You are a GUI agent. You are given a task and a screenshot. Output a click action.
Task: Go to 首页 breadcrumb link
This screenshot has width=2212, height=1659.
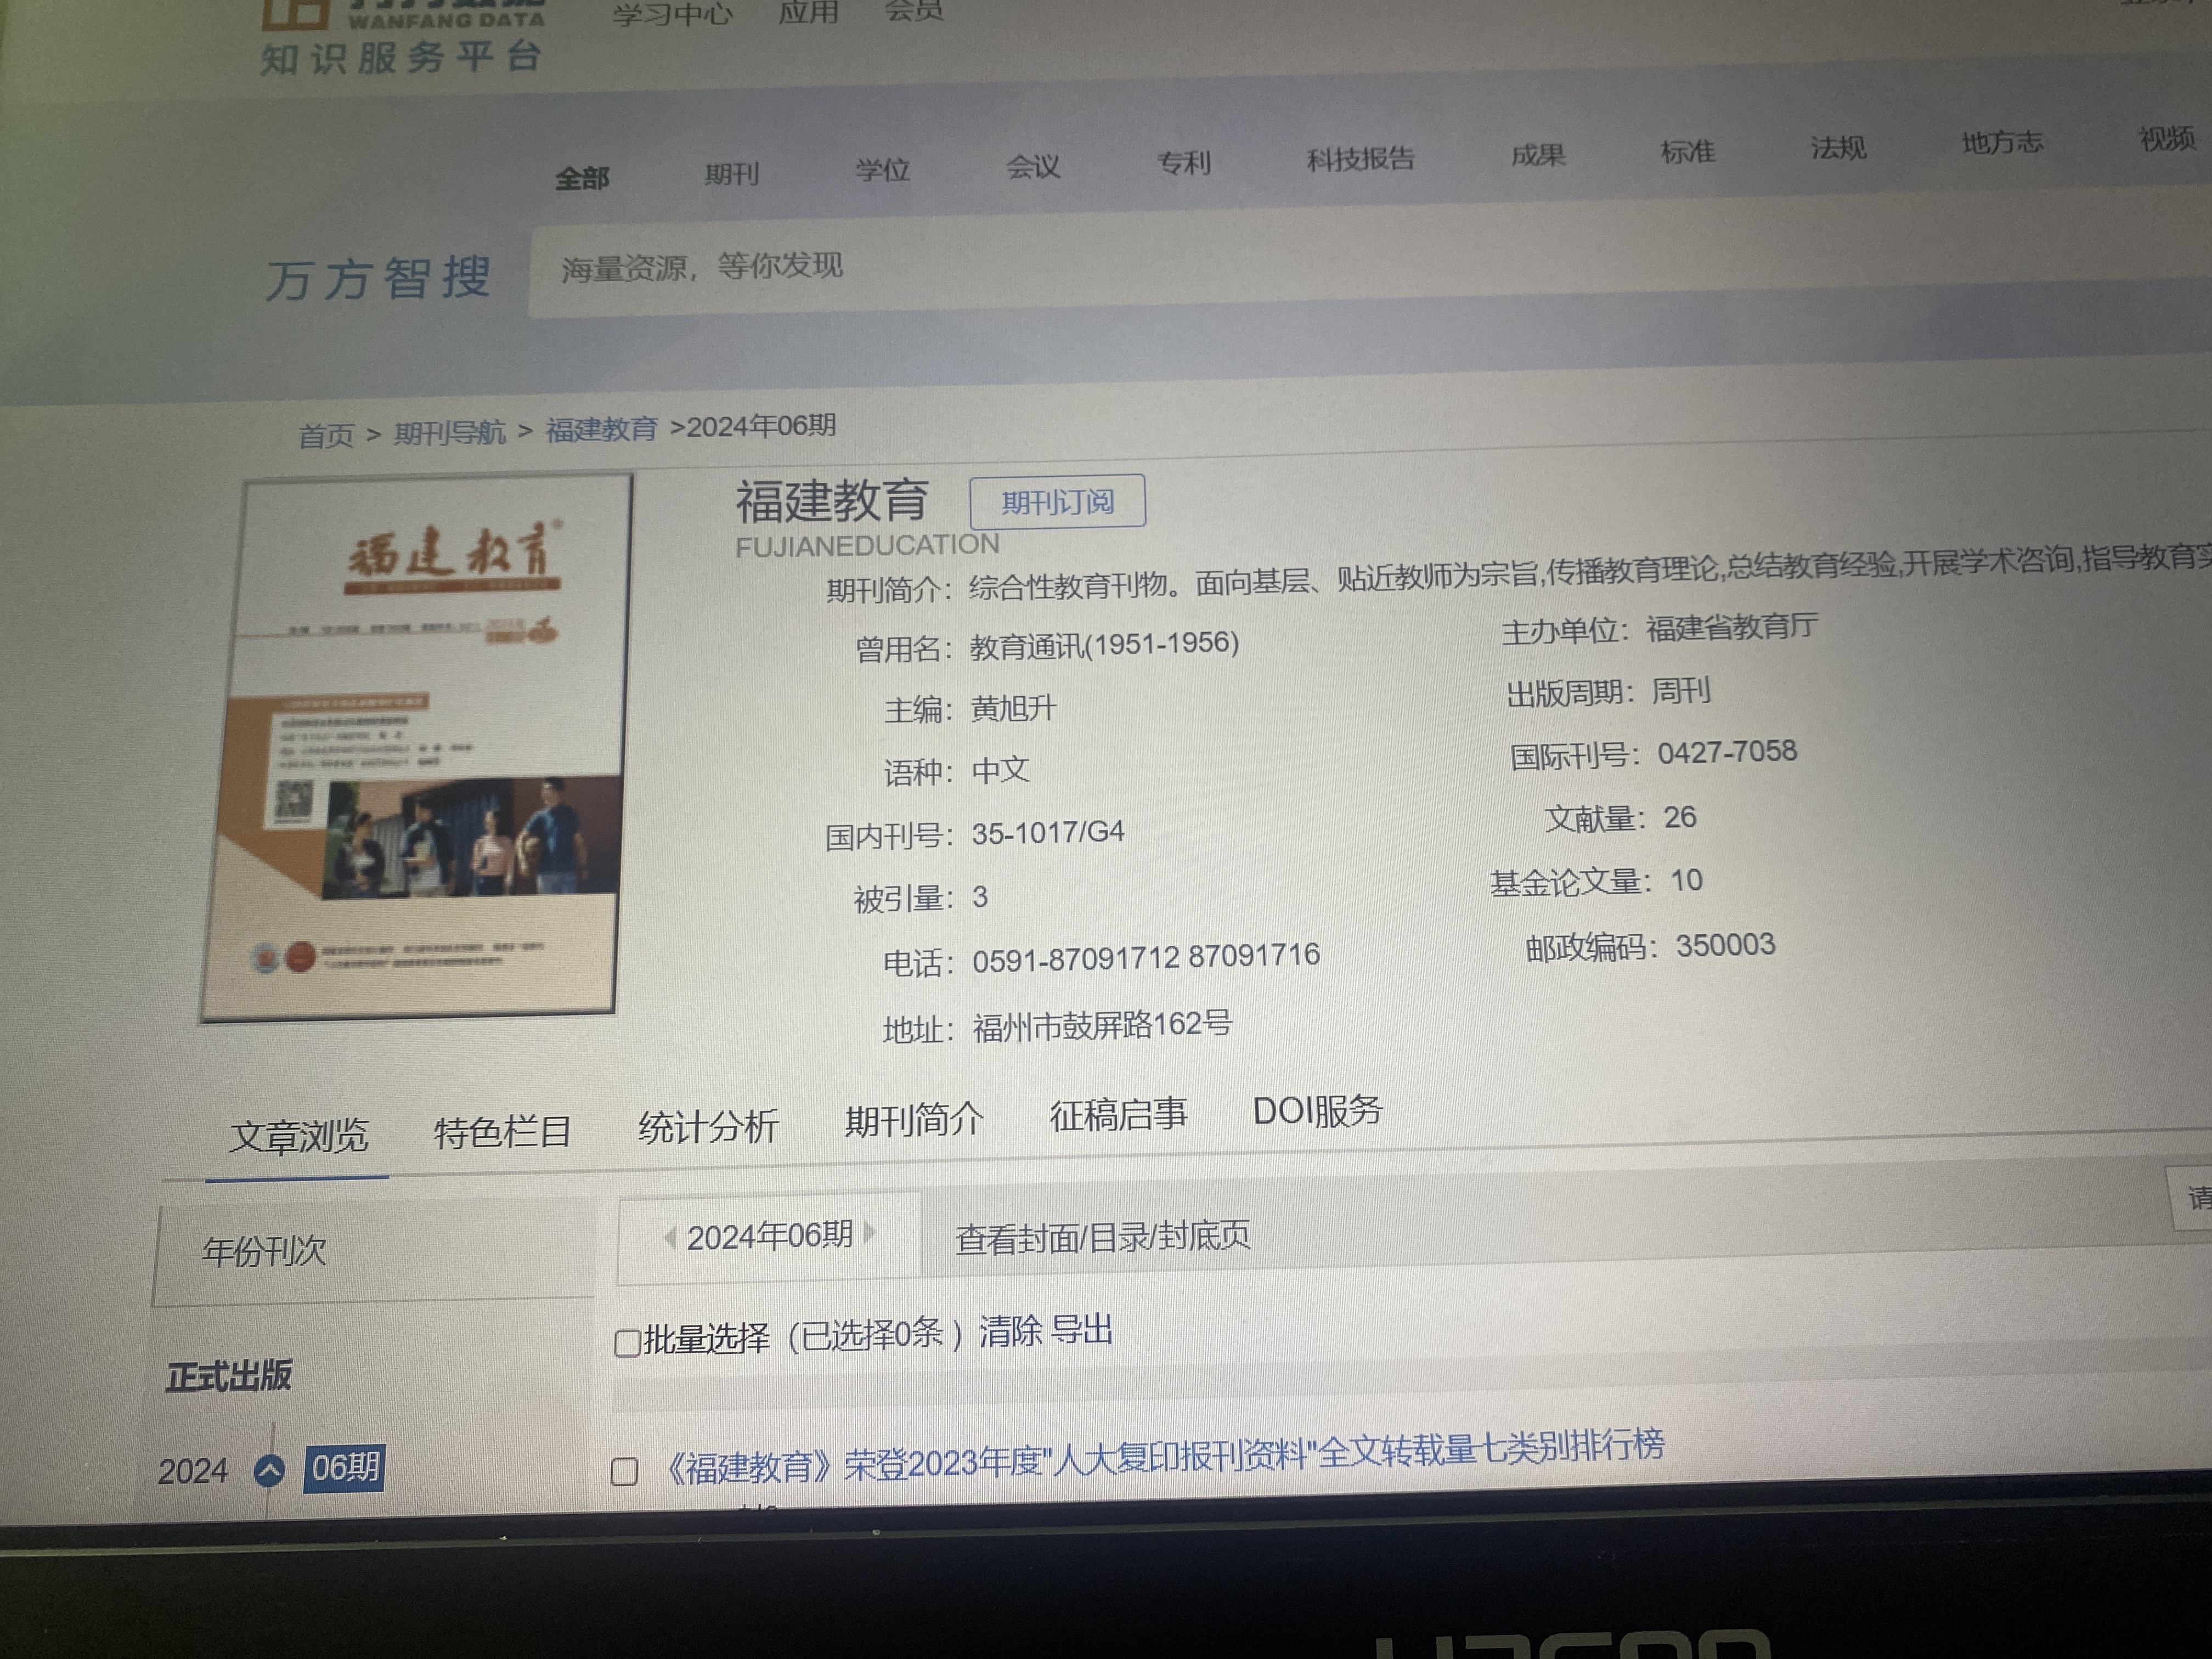[326, 436]
